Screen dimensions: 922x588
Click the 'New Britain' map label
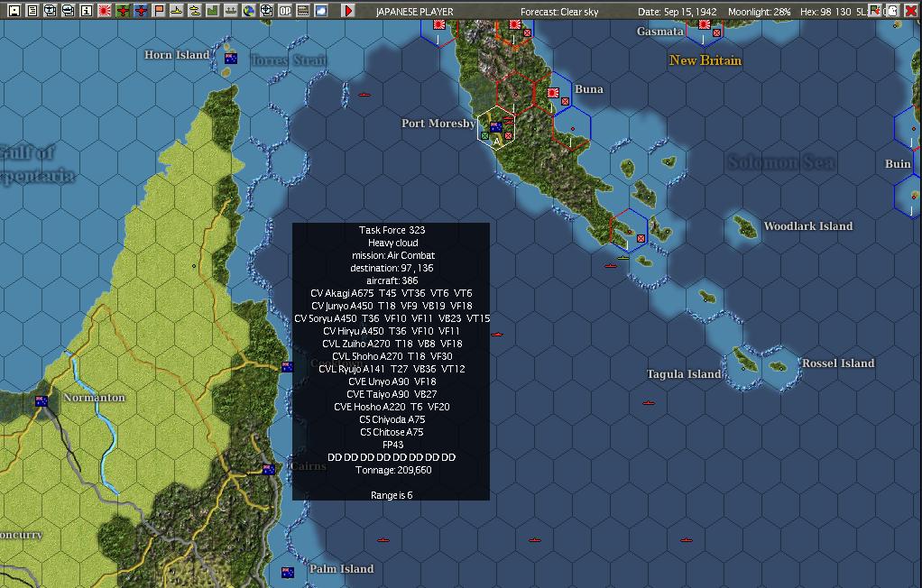tap(705, 60)
